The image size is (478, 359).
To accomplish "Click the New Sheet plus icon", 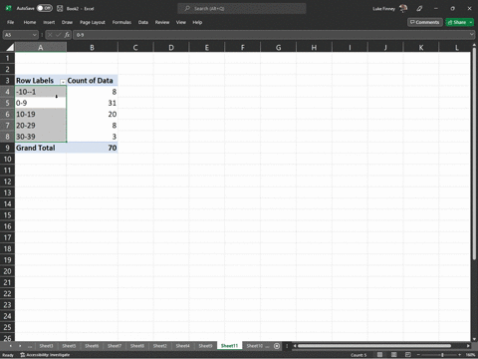I will (x=277, y=346).
